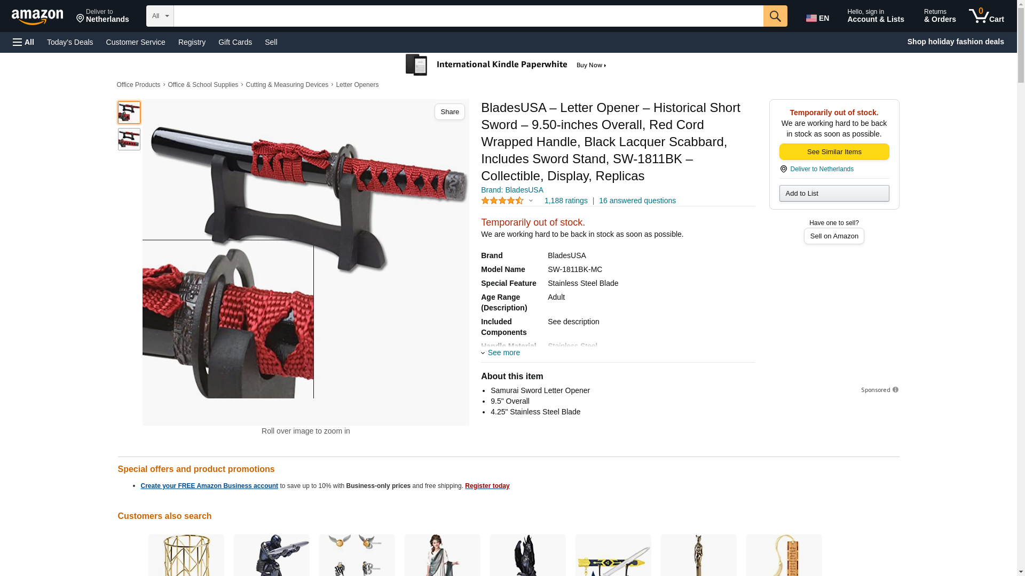Focus the Amazon search input field

tap(469, 16)
